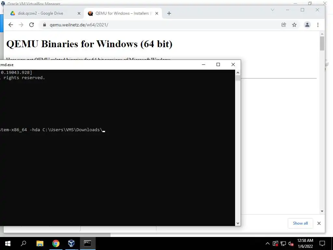Click QEMU Binaries for Windows heading
The height and width of the screenshot is (250, 333).
coord(89,44)
